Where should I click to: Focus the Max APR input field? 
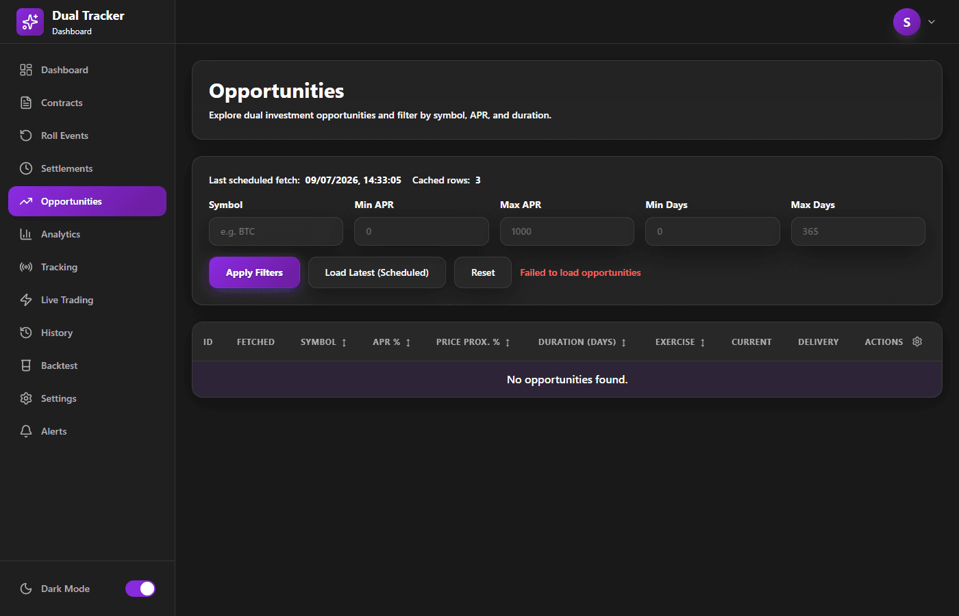click(x=567, y=231)
